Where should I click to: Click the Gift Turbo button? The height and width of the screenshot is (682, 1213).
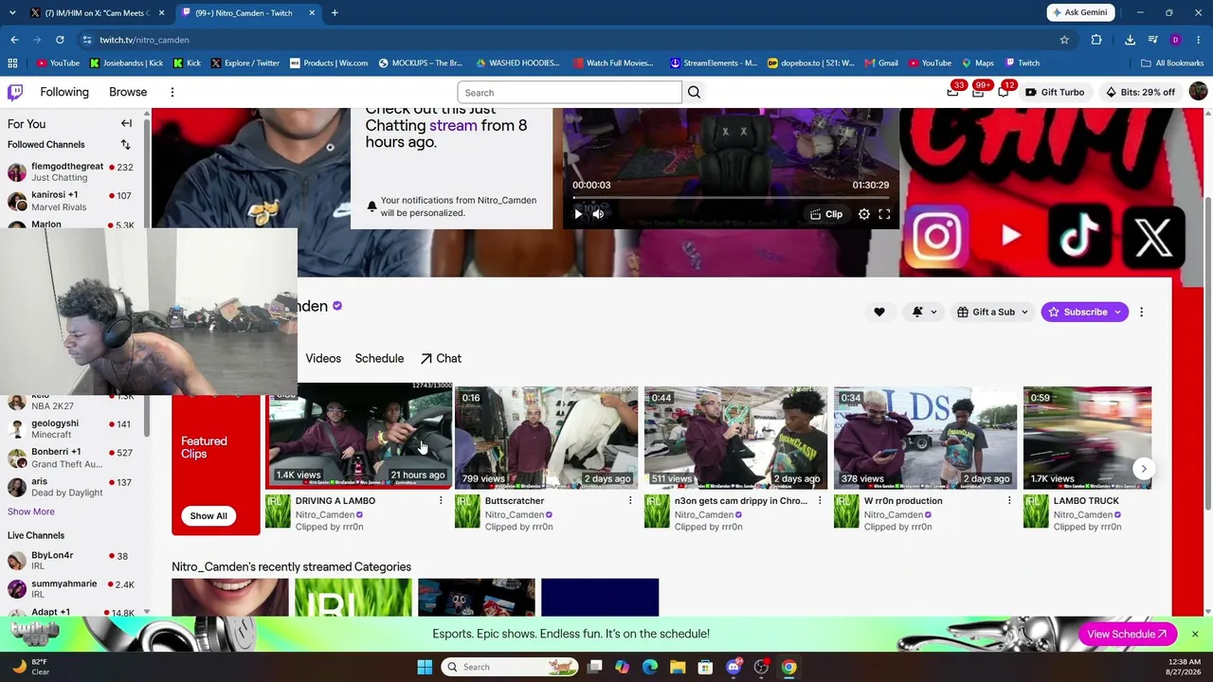point(1054,92)
